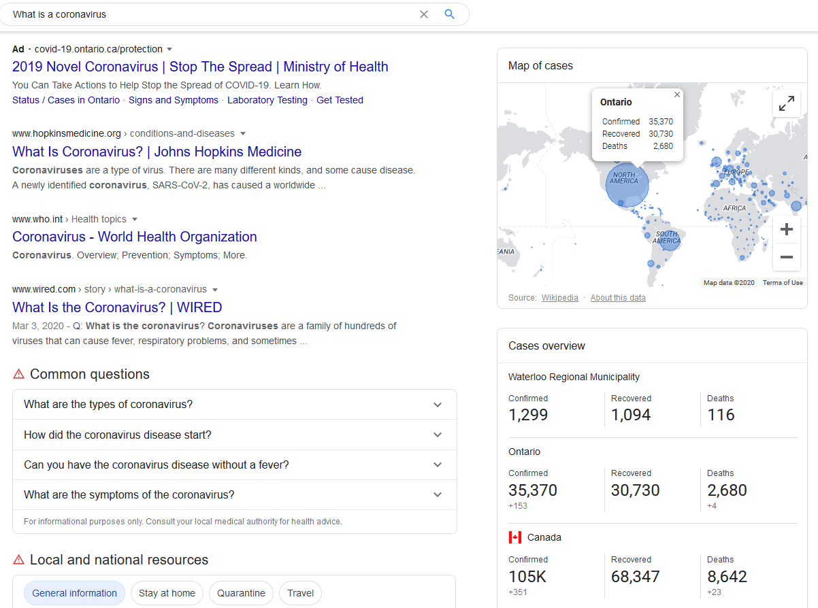The image size is (818, 608).
Task: Expand the question about disease without fever
Action: (x=235, y=465)
